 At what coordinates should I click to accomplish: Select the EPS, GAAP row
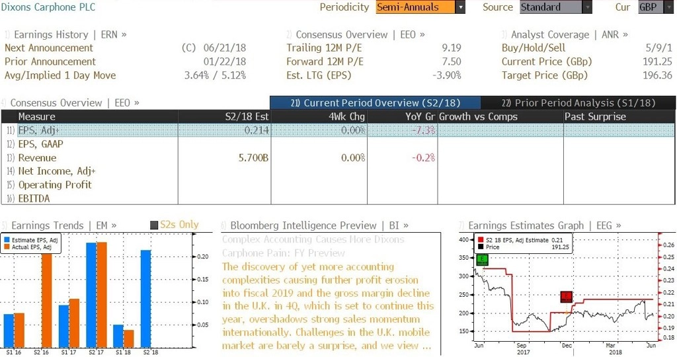click(338, 143)
